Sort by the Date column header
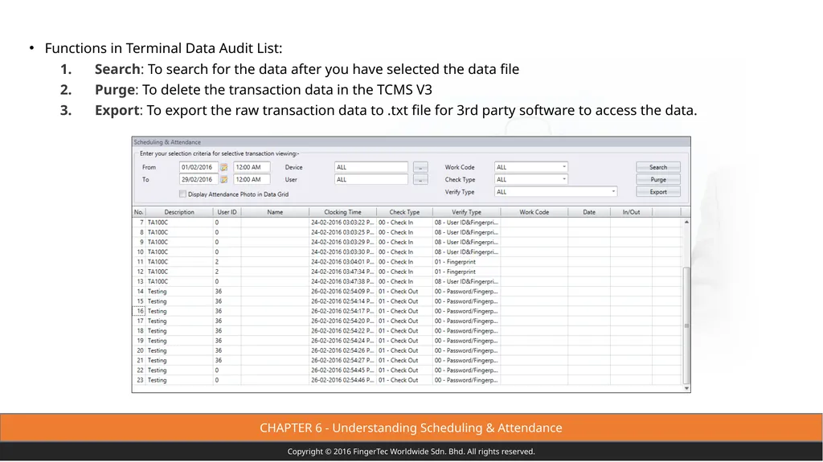Image resolution: width=823 pixels, height=462 pixels. (589, 212)
